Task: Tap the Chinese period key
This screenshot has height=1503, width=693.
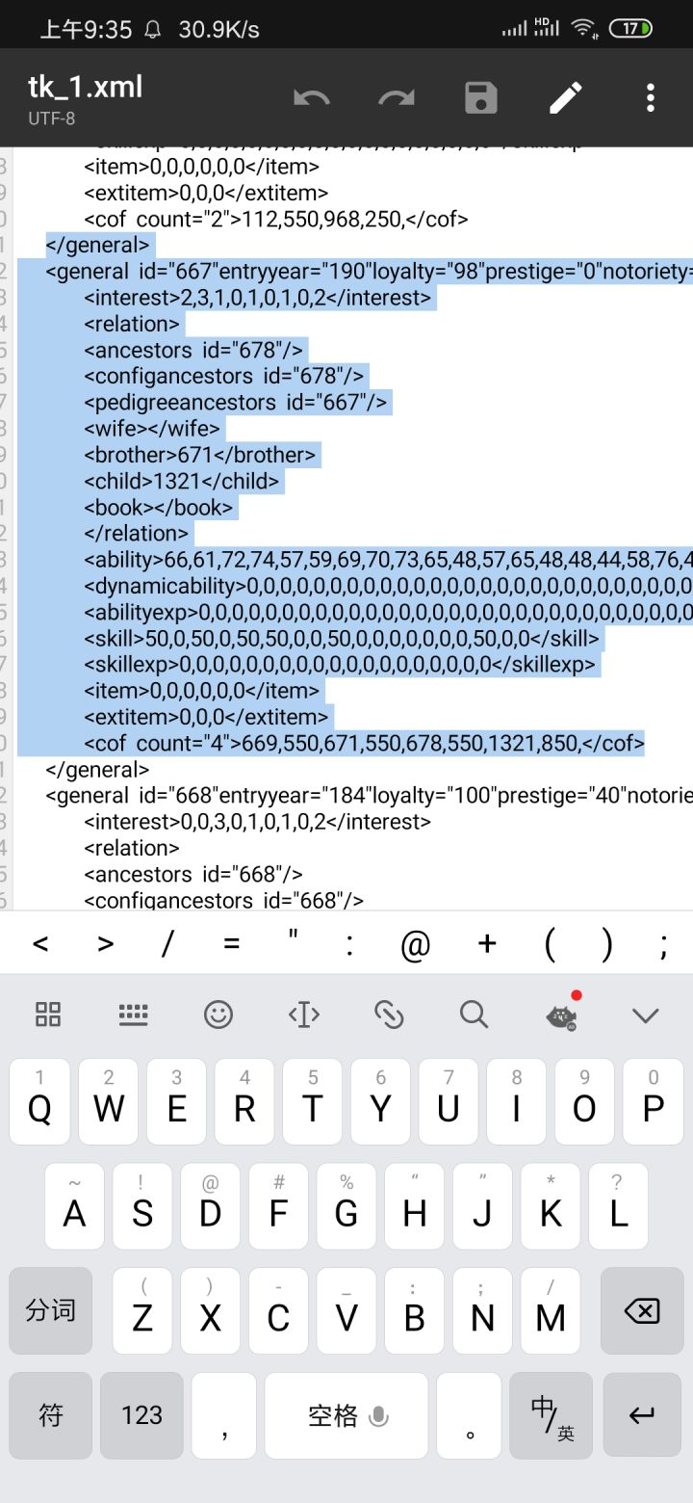Action: [x=469, y=1415]
